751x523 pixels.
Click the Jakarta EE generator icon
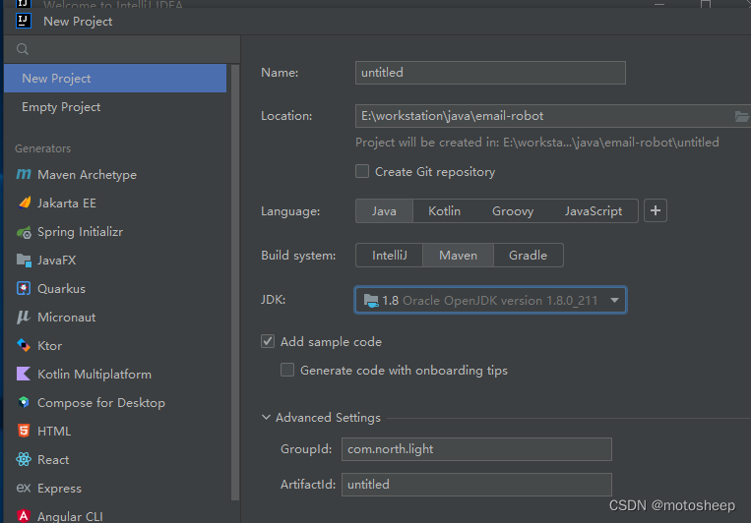[x=24, y=203]
